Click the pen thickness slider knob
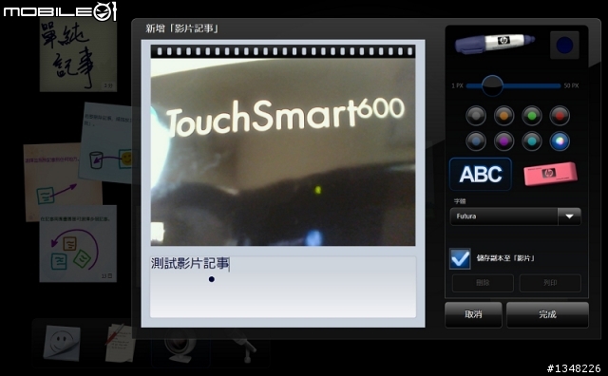The width and height of the screenshot is (608, 376). (x=492, y=85)
